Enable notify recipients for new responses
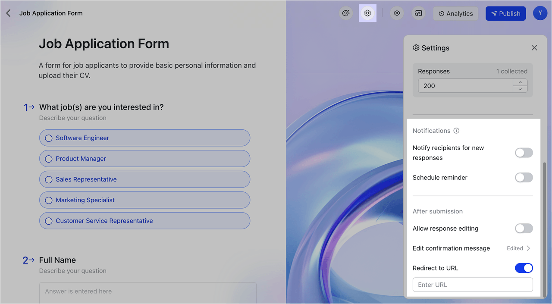 (524, 153)
